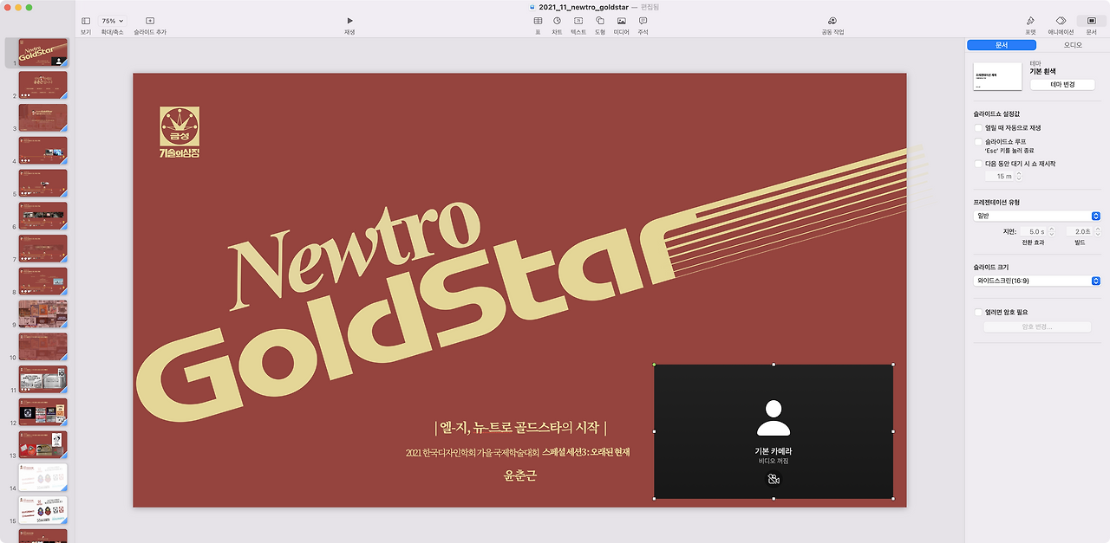Select slide 15 thumbnail in navigator
The height and width of the screenshot is (543, 1110).
click(42, 510)
